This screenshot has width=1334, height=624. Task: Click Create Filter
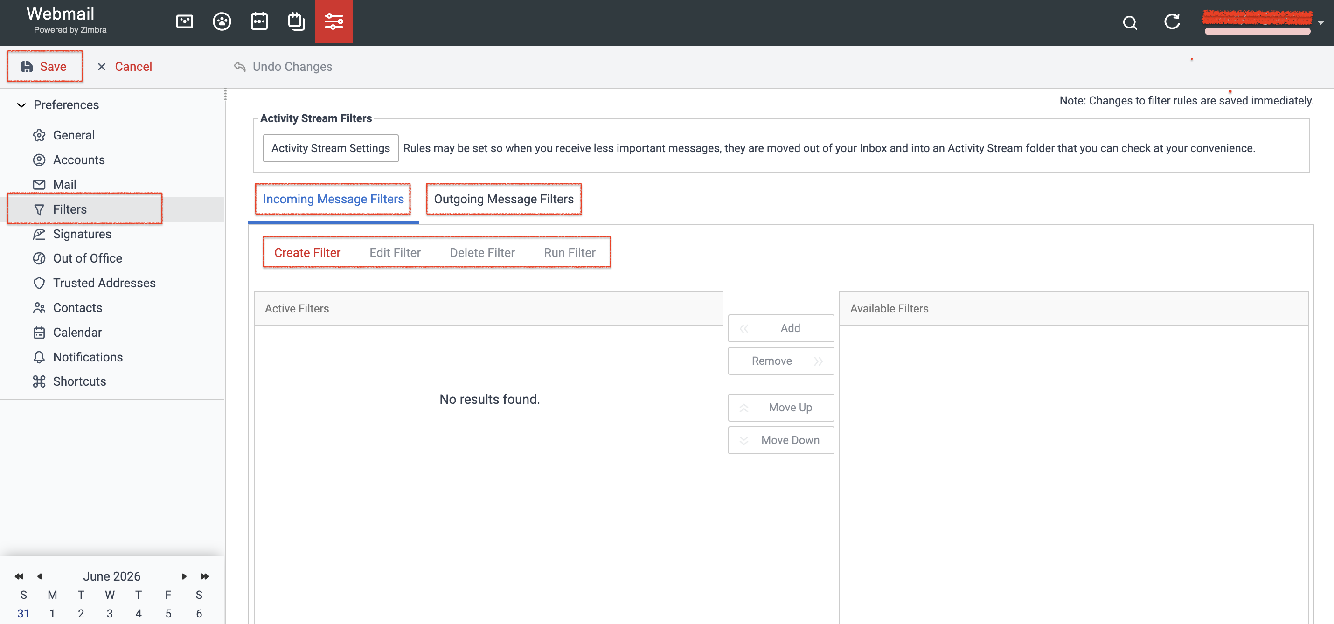[307, 252]
